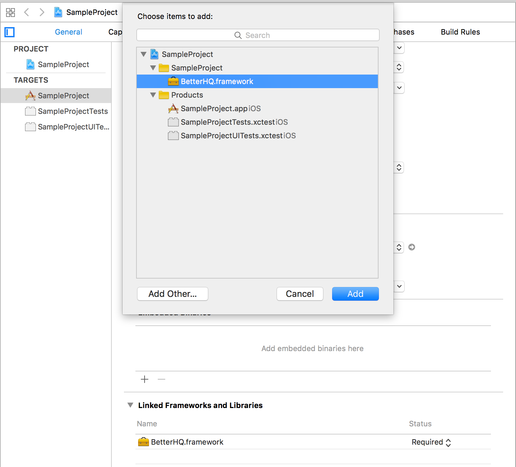Select SampleProjectTests.xctest in the dialog

click(257, 122)
